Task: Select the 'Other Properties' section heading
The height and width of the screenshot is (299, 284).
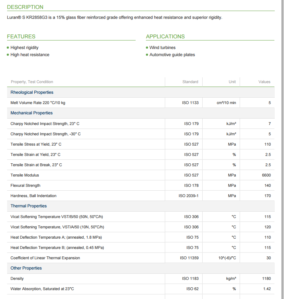Action: click(x=26, y=268)
